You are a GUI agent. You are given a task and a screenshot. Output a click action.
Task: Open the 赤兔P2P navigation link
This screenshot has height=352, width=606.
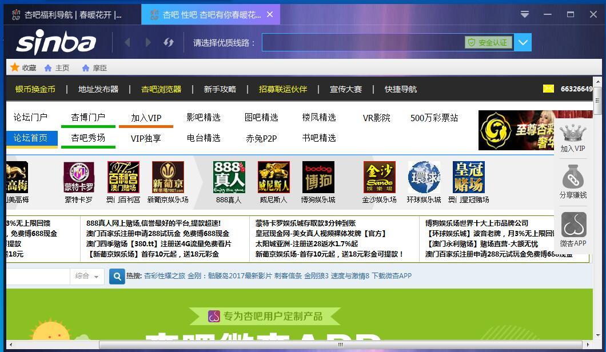tap(261, 138)
